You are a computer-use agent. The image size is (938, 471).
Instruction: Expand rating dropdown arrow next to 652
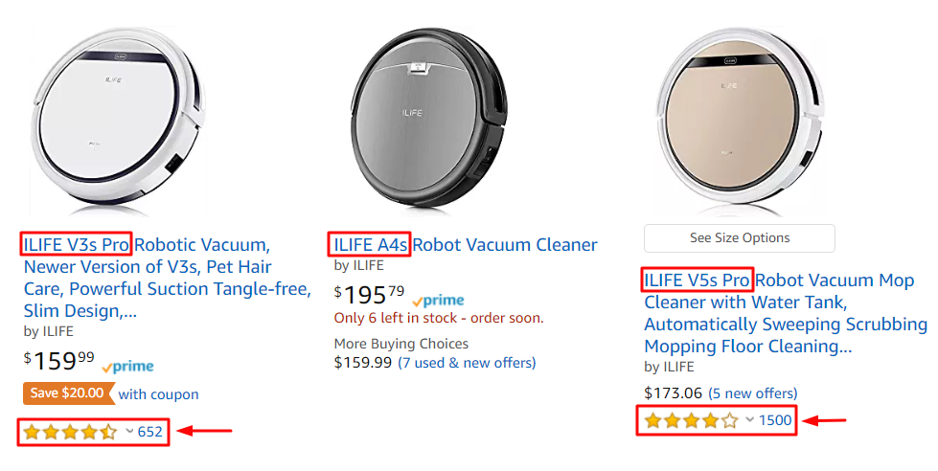pos(129,432)
